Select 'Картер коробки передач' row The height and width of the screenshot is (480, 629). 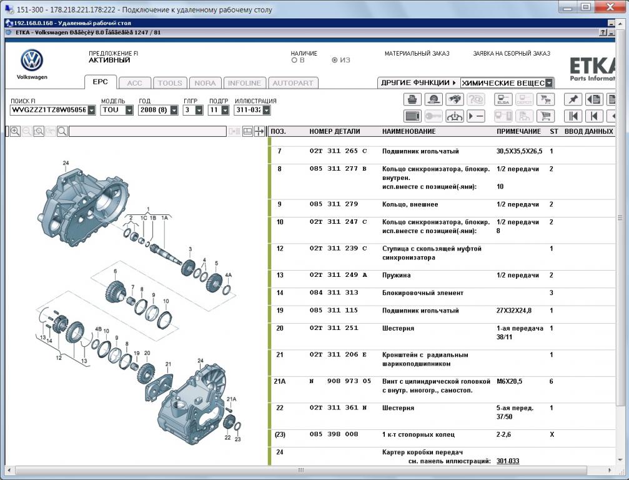(x=443, y=457)
